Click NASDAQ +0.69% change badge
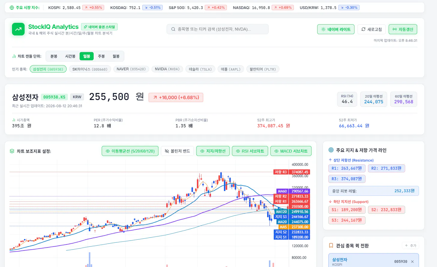 coord(283,8)
